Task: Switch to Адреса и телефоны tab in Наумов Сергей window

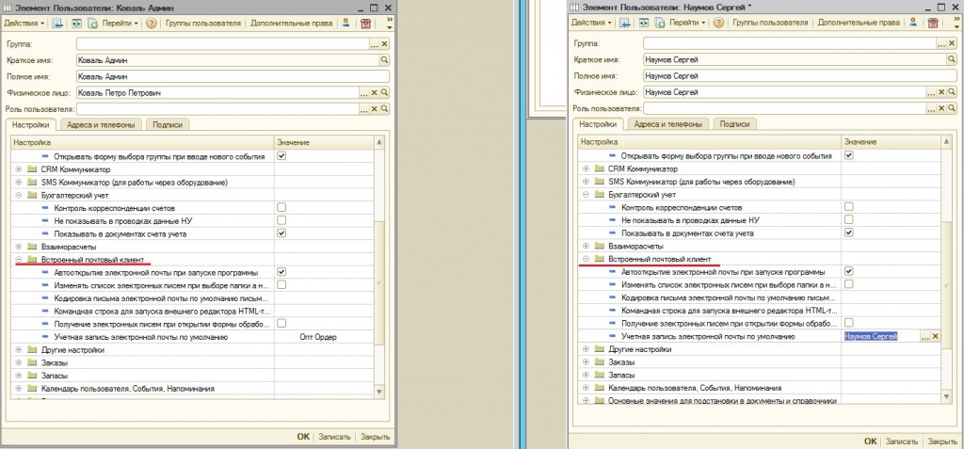Action: click(667, 124)
